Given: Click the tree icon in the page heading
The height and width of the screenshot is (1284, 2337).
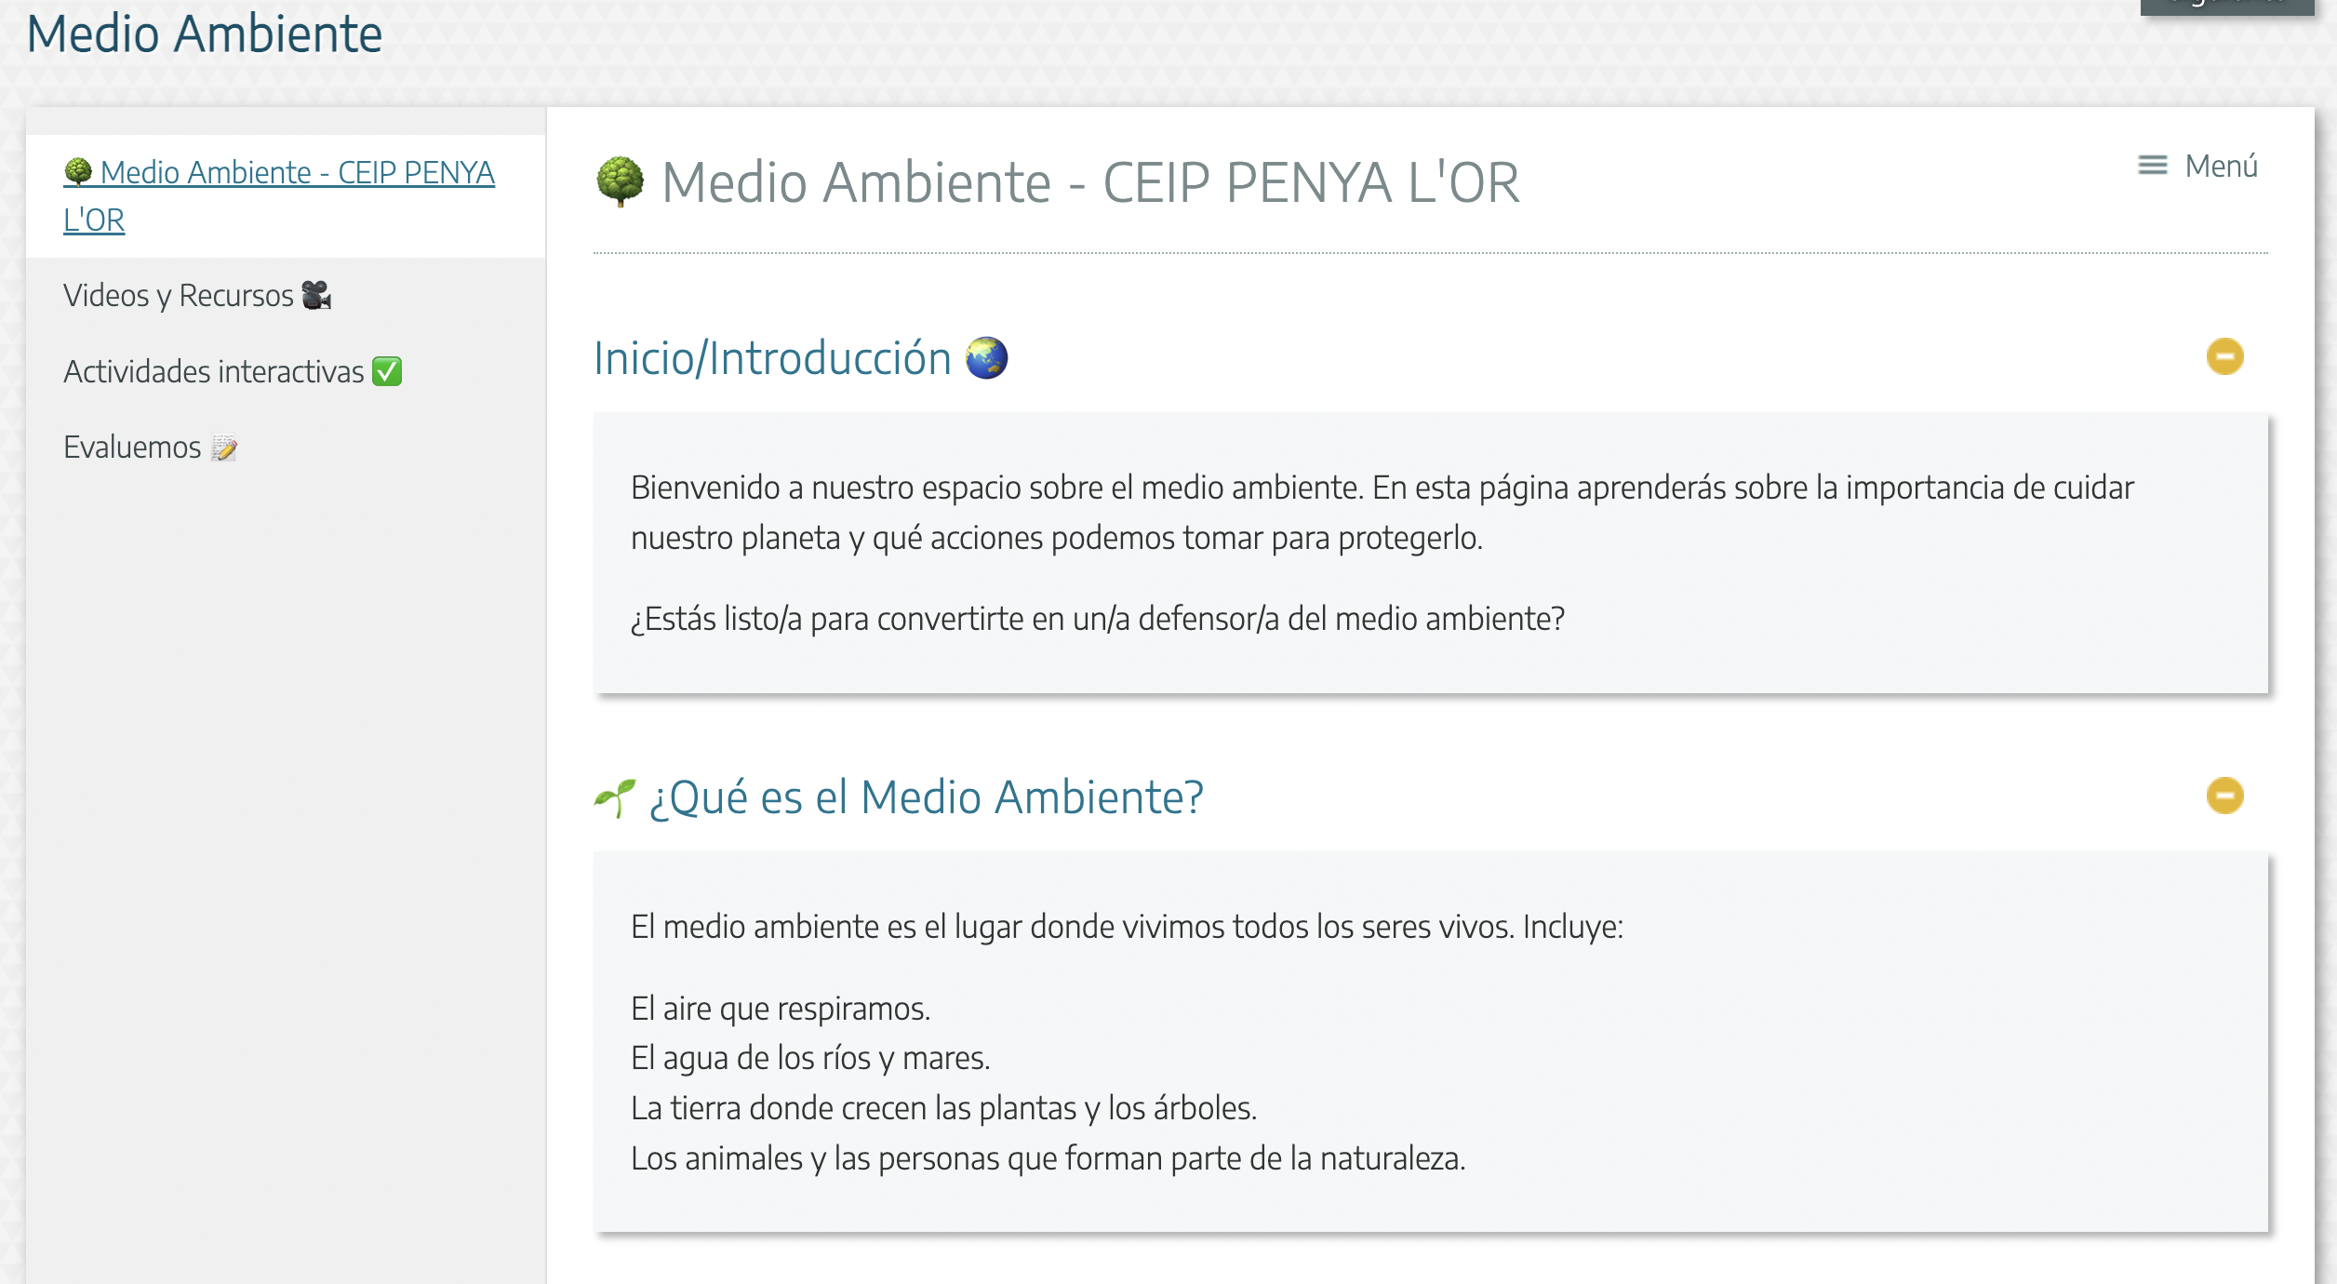Looking at the screenshot, I should pos(618,182).
